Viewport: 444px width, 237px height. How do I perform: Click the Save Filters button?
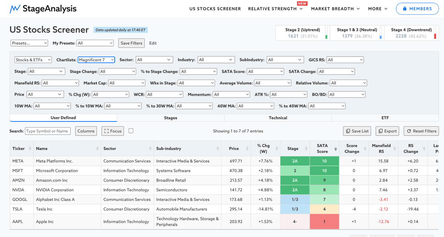pos(131,43)
